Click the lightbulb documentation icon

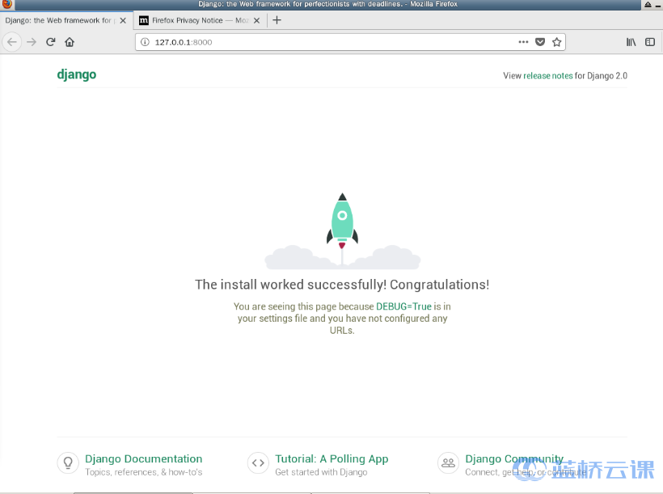(68, 462)
